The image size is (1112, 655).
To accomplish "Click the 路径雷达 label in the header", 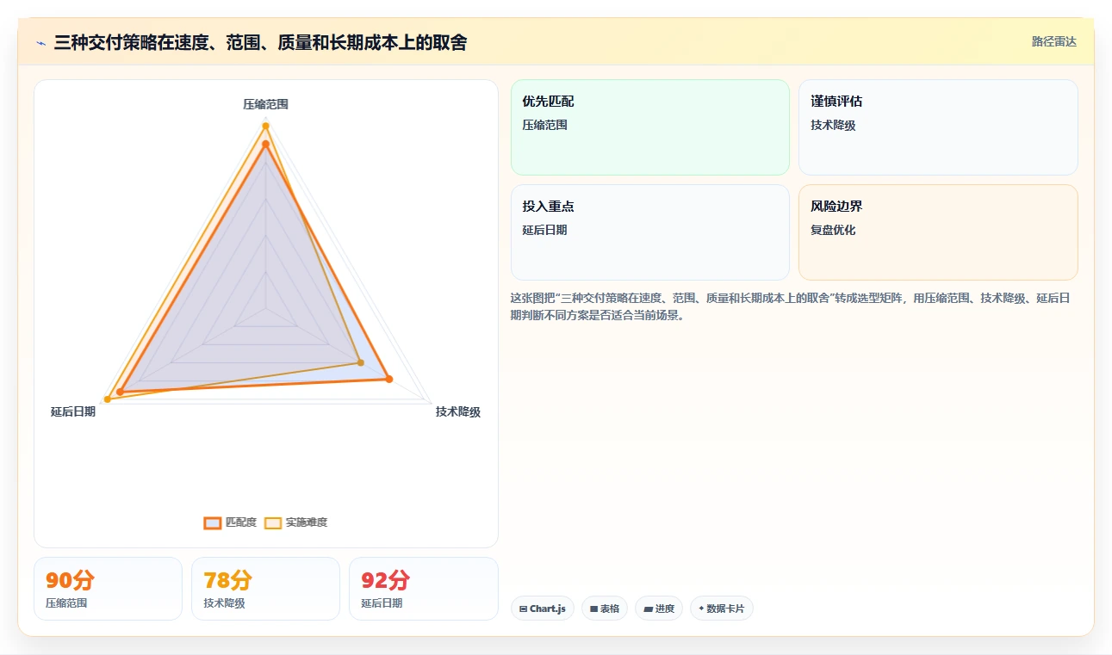I will 1053,41.
